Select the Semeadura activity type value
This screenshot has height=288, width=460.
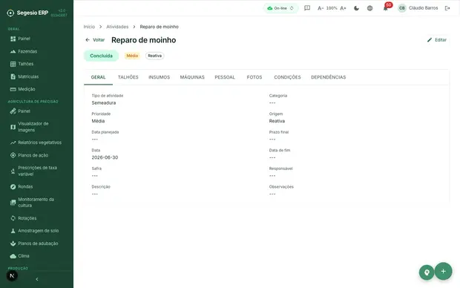(x=104, y=103)
